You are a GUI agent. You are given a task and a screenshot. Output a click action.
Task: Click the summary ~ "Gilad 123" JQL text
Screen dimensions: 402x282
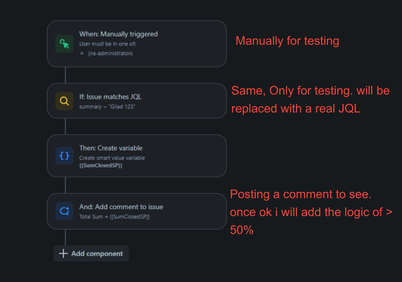[107, 106]
